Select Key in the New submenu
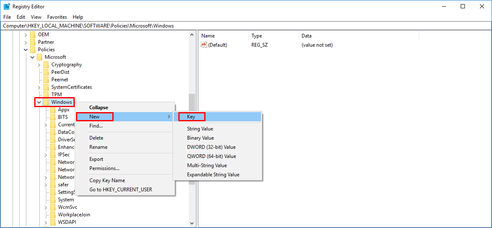 coord(218,117)
